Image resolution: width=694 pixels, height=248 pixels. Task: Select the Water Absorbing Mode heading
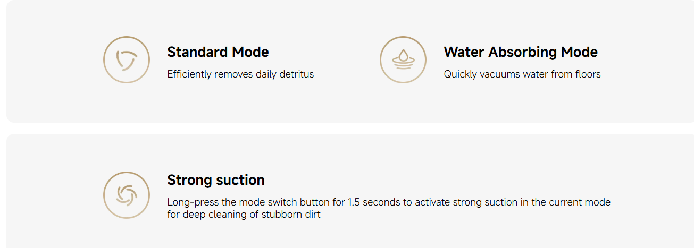(x=521, y=52)
